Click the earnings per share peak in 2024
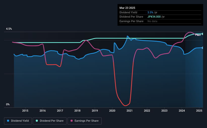The image size is (207, 128). click(x=190, y=32)
